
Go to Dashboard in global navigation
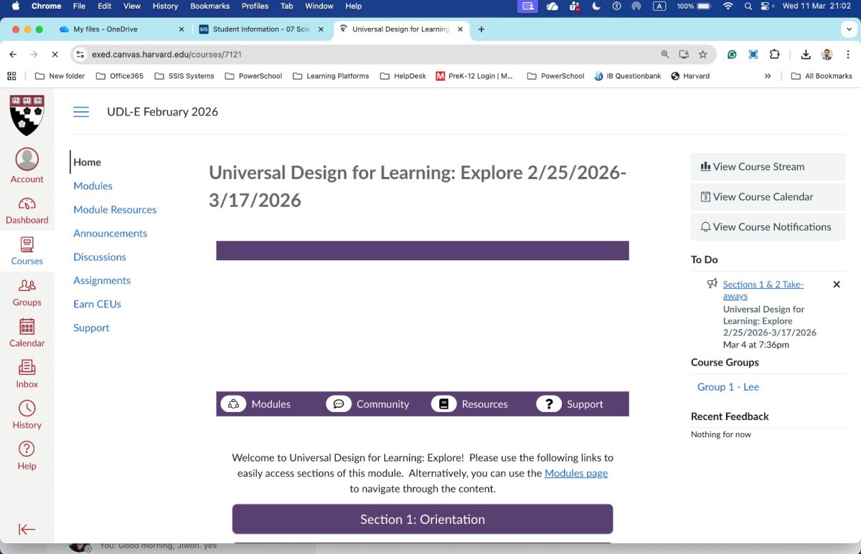coord(27,211)
